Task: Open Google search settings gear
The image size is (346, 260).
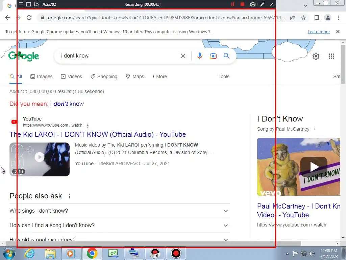Action: click(316, 56)
